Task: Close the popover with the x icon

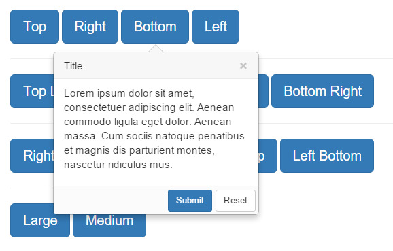Action: coord(243,66)
